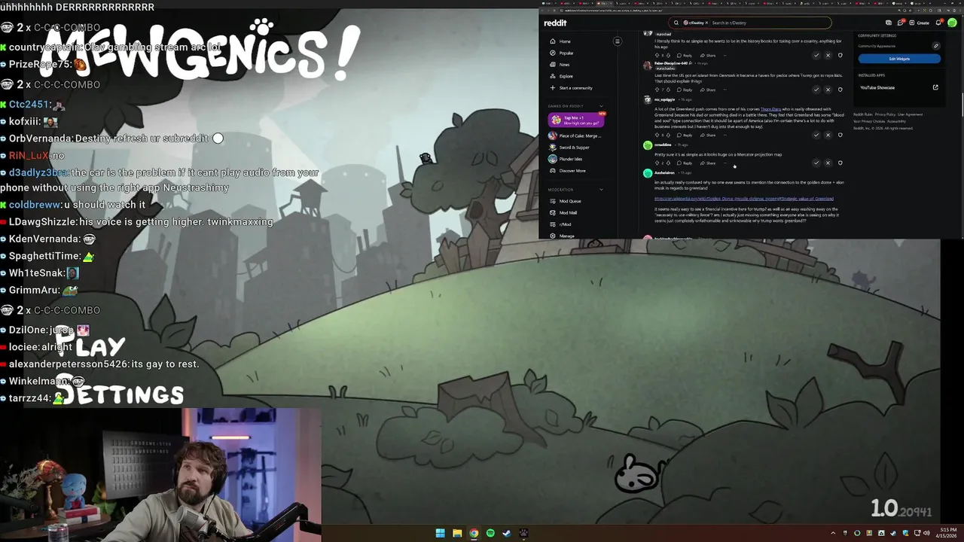
Task: Open the game's SETTINGS menu
Action: pyautogui.click(x=120, y=393)
